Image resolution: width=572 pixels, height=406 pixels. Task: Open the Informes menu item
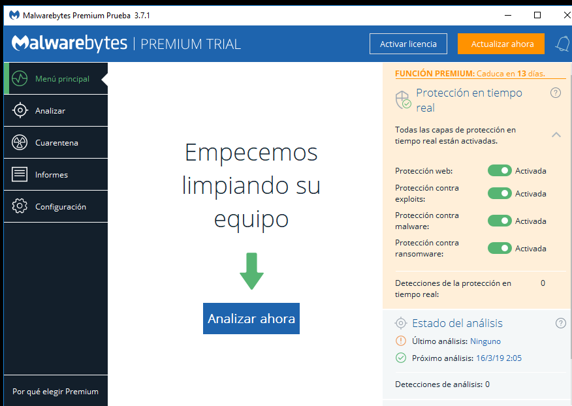point(52,175)
